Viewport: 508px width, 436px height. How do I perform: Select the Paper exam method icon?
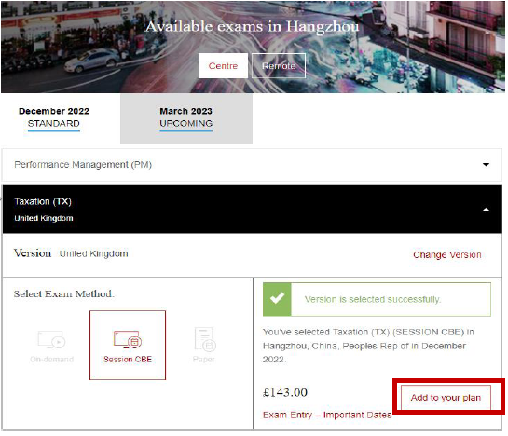[x=205, y=339]
